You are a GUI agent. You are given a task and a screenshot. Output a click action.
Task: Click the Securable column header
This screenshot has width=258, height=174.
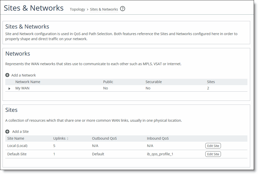coord(154,82)
